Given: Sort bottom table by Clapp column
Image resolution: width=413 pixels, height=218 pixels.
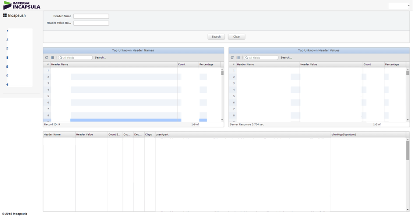Looking at the screenshot, I should 150,134.
